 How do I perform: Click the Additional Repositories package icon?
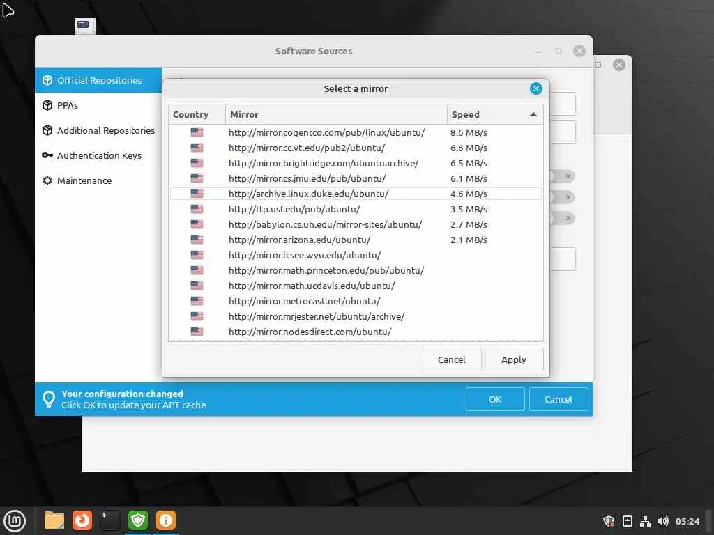coord(47,130)
